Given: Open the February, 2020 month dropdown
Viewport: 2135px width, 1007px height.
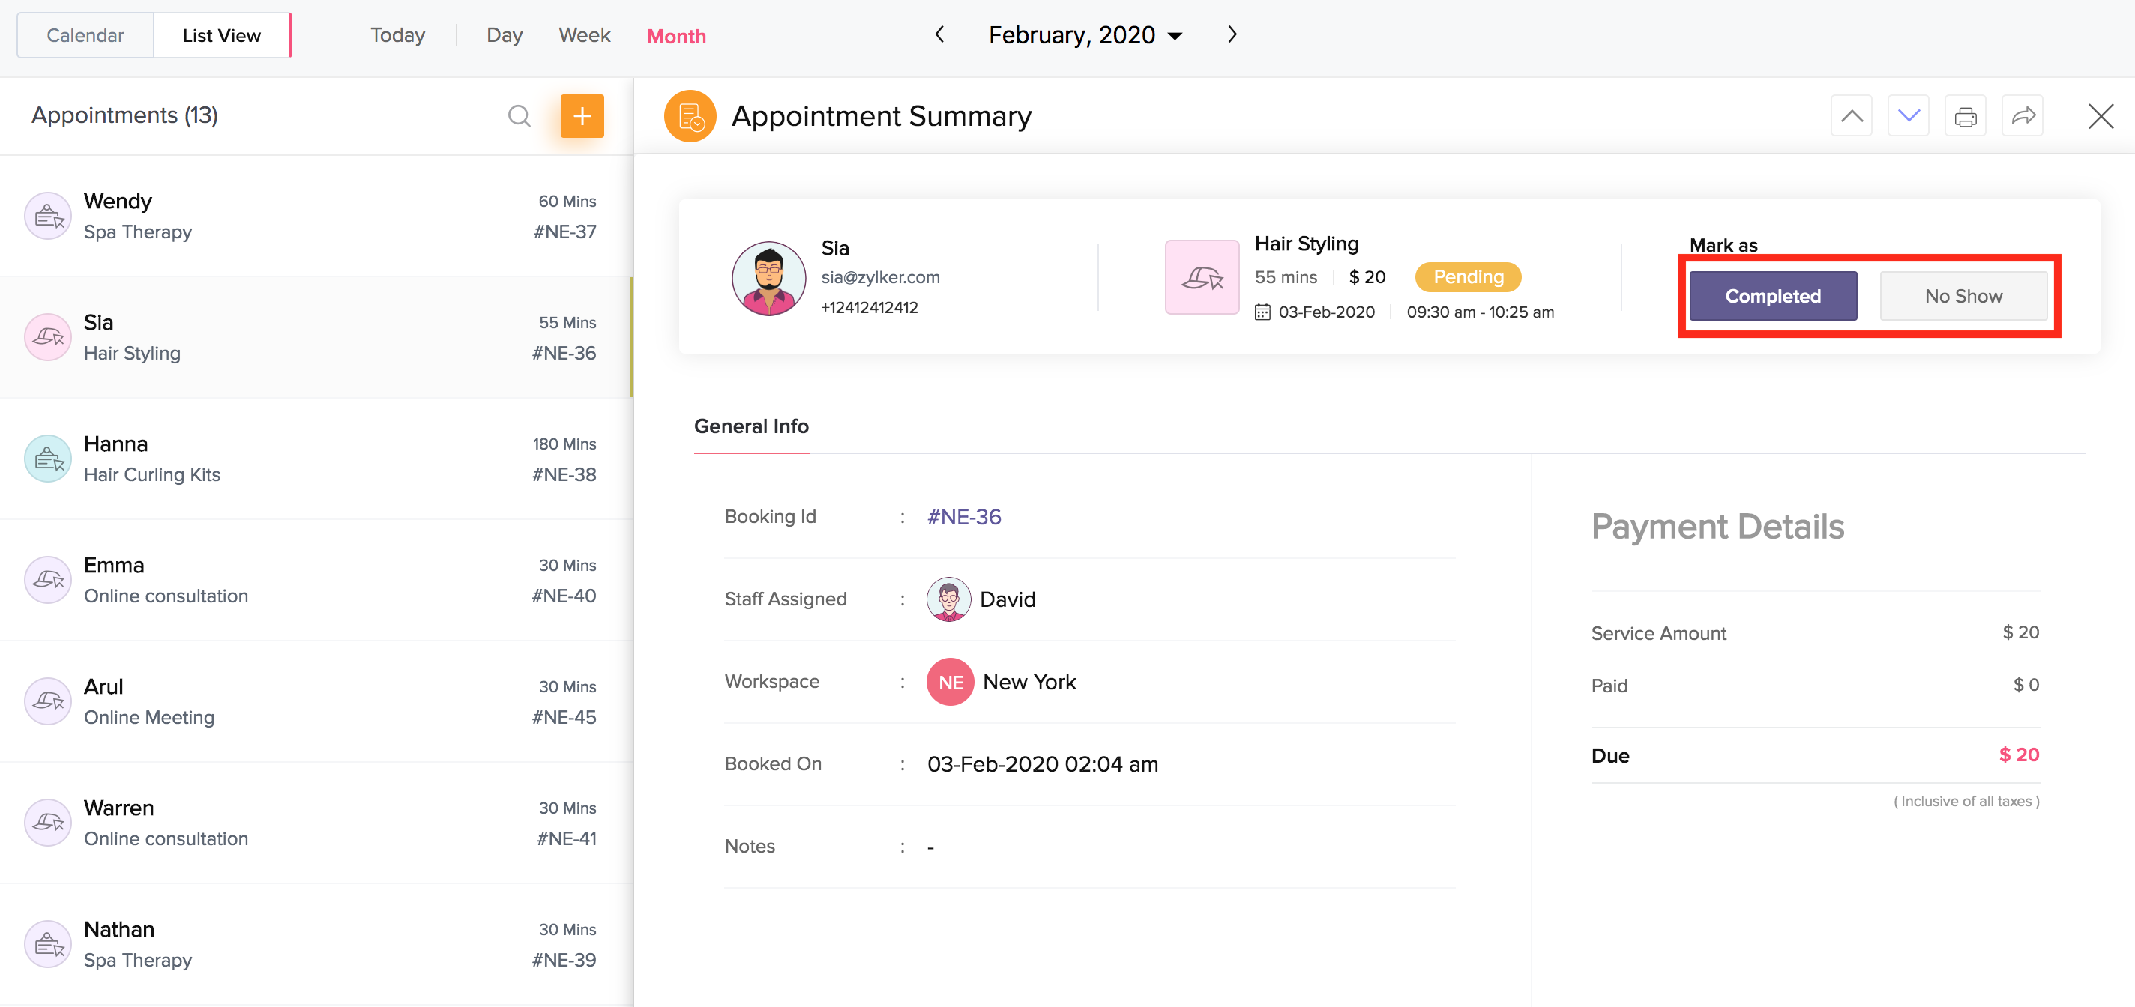Looking at the screenshot, I should tap(1085, 36).
